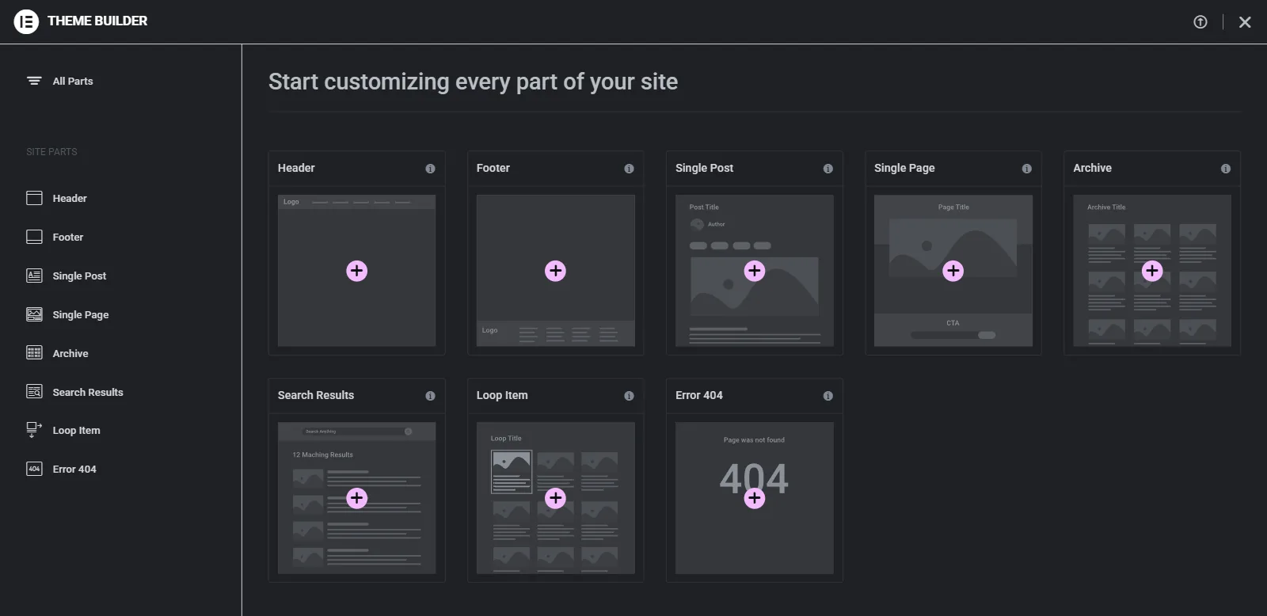The image size is (1267, 616).
Task: Show info for the Header card
Action: [430, 169]
